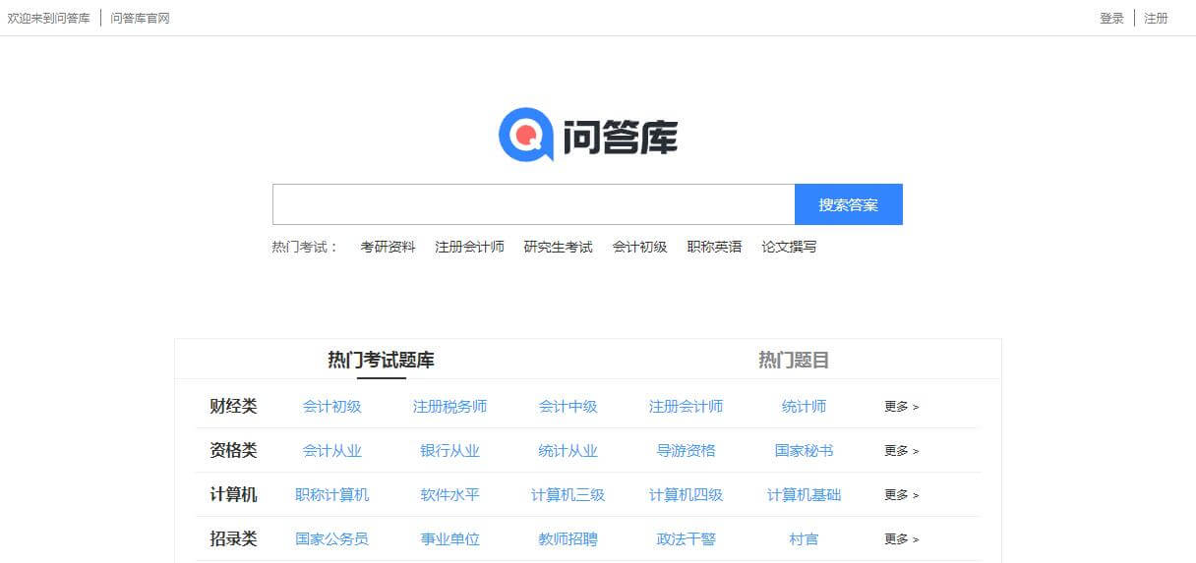This screenshot has height=563, width=1196.
Task: Open 计算机基础 link
Action: pos(804,494)
